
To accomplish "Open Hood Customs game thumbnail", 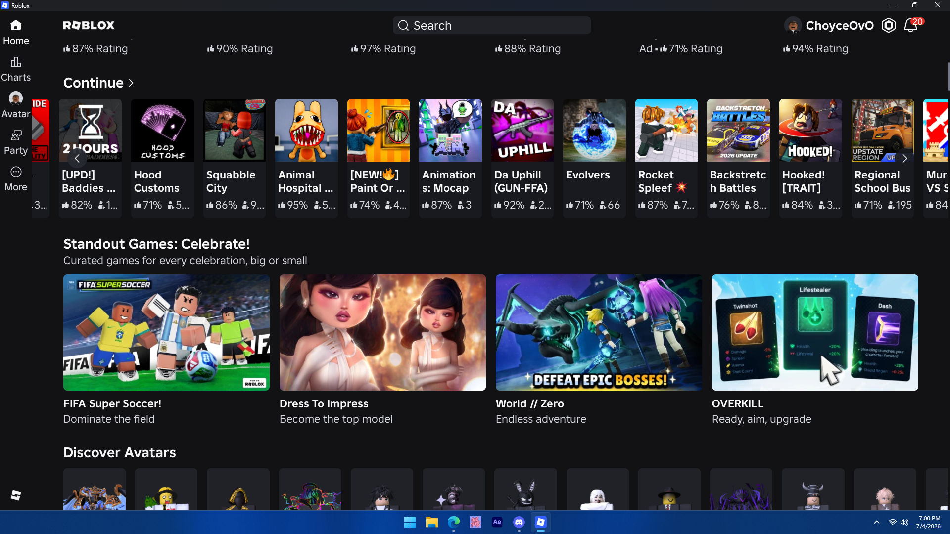I will (x=162, y=130).
